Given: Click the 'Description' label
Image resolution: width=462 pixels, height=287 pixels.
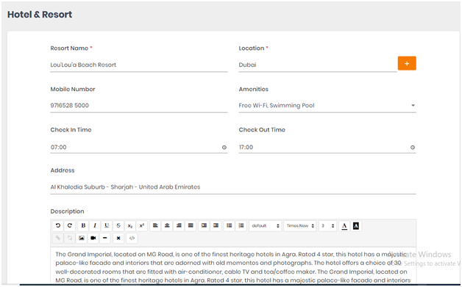Looking at the screenshot, I should click(67, 211).
